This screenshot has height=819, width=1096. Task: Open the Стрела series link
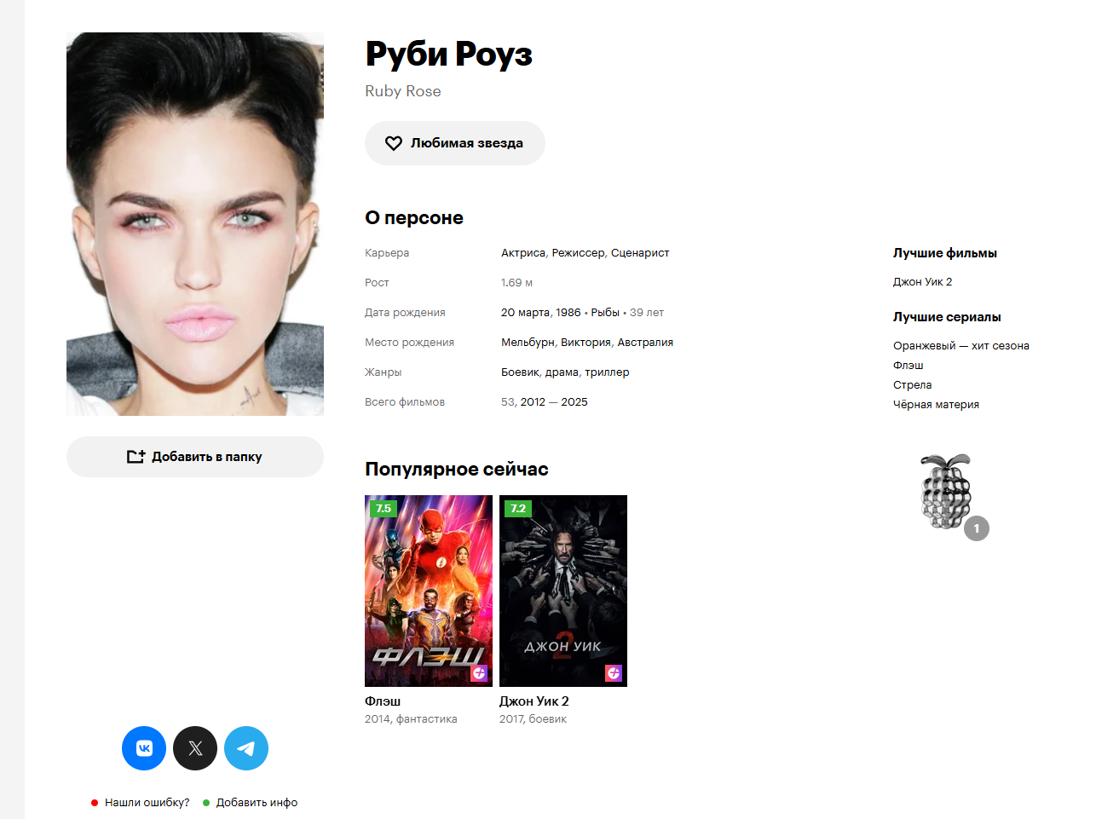[912, 385]
